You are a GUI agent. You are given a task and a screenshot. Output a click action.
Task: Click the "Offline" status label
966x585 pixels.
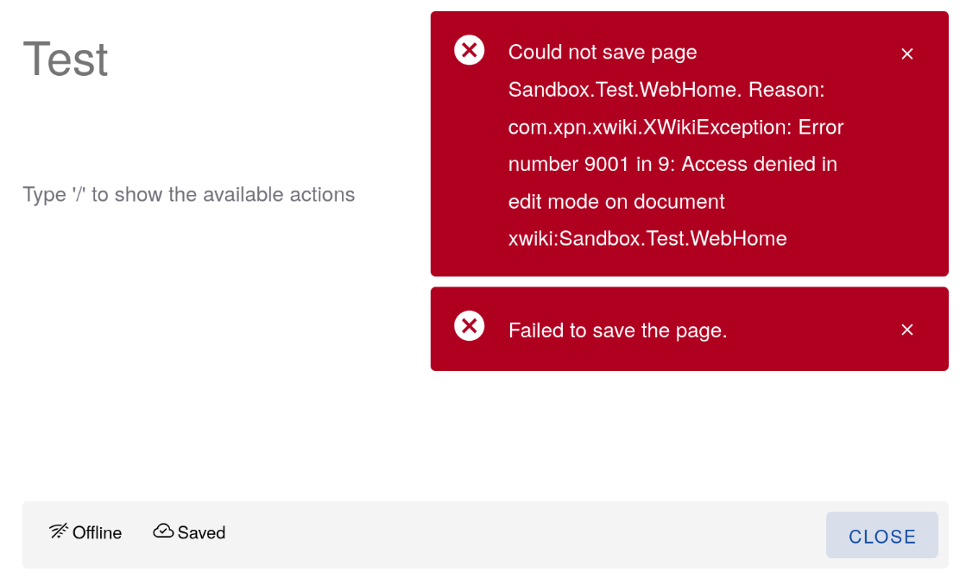pos(97,533)
